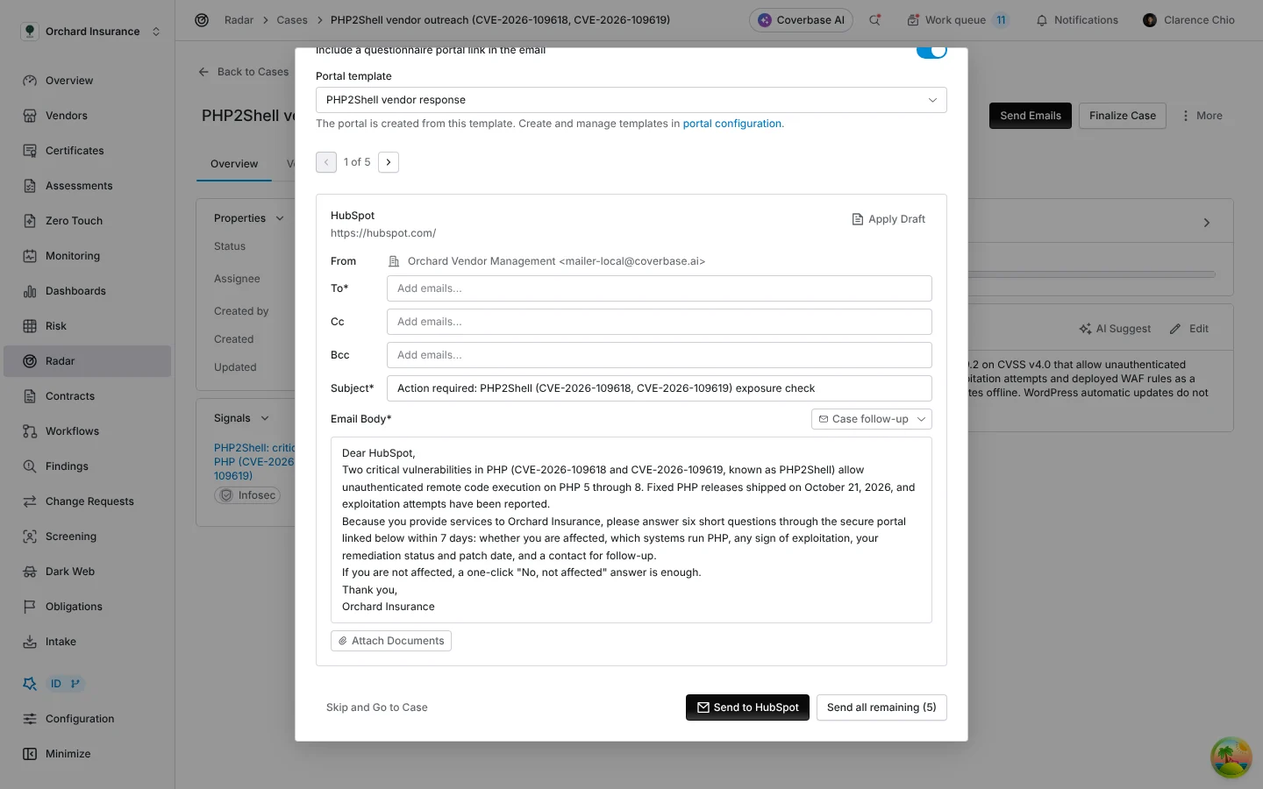Open Vendors sidebar icon

coord(30,116)
